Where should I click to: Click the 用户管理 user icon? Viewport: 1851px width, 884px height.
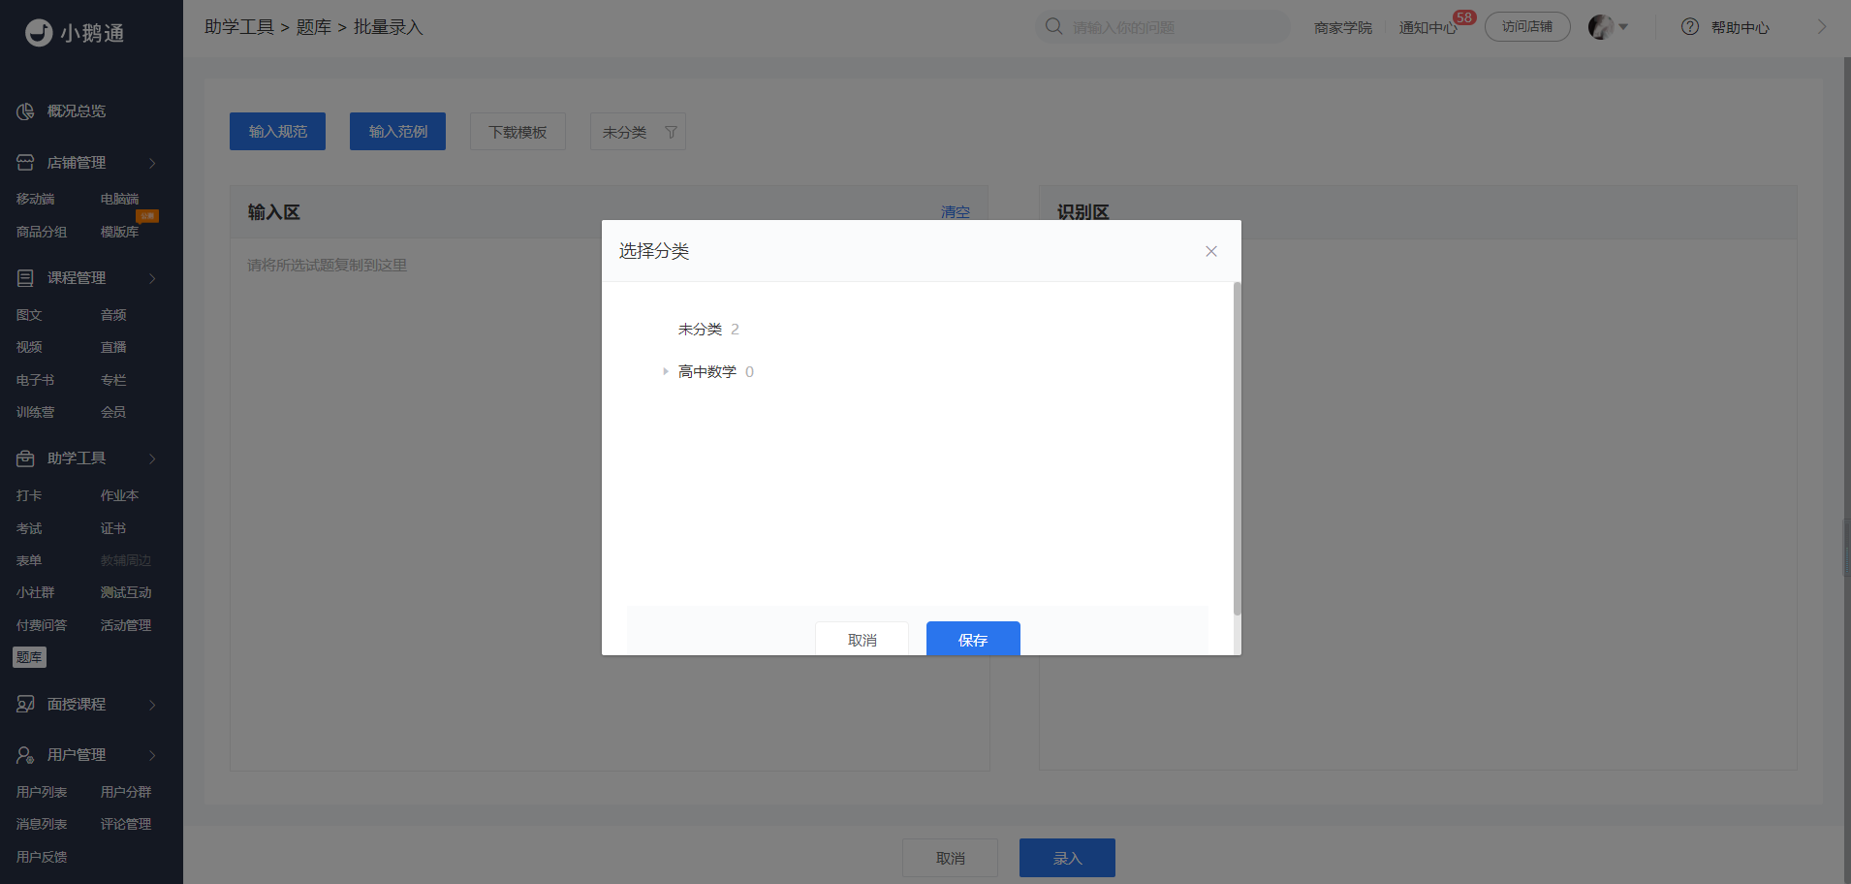coord(25,755)
